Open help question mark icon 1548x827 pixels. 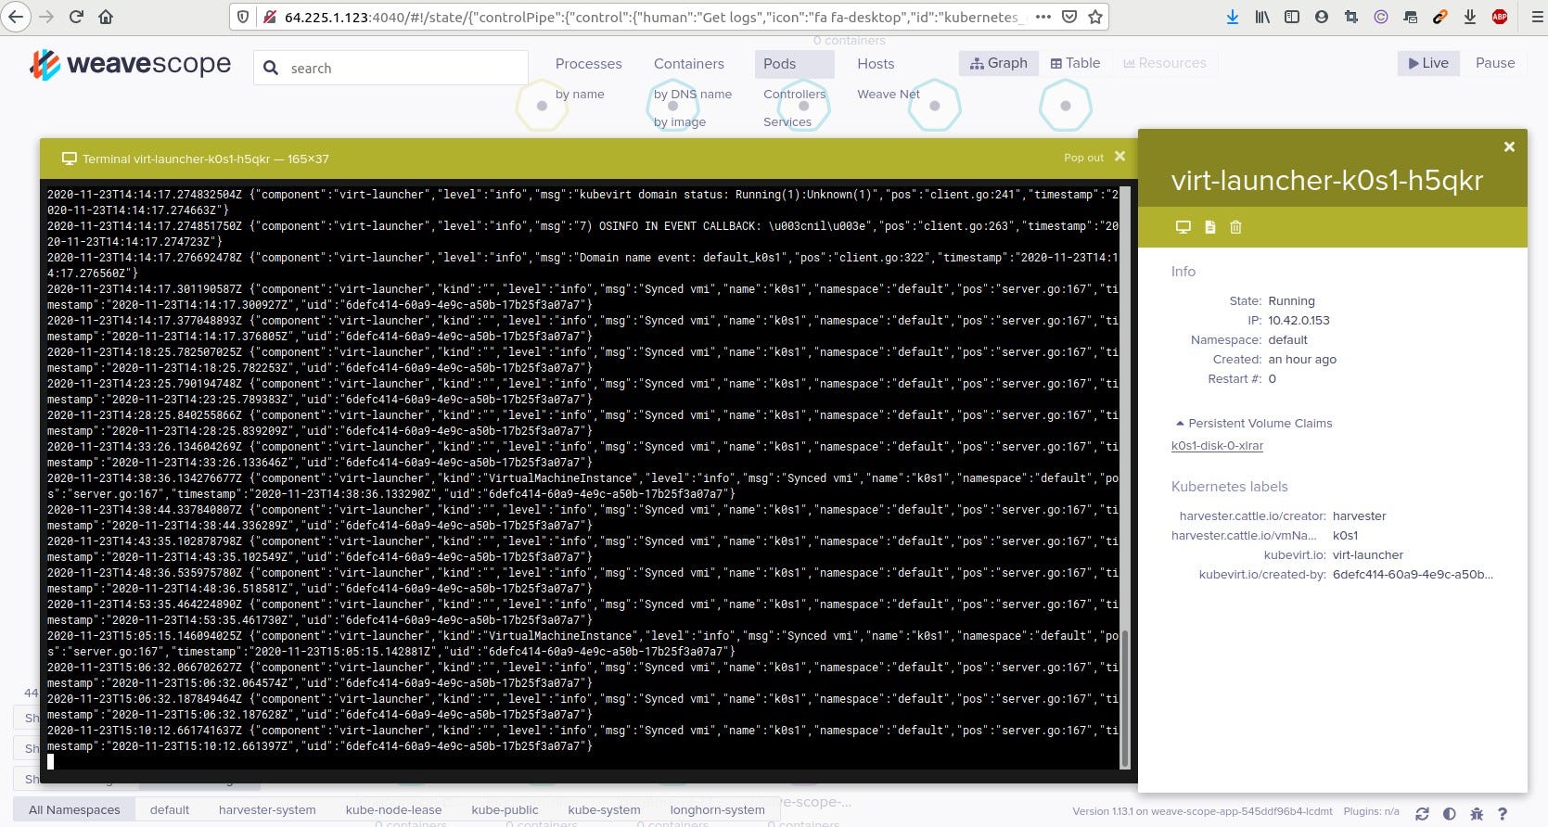point(1503,813)
